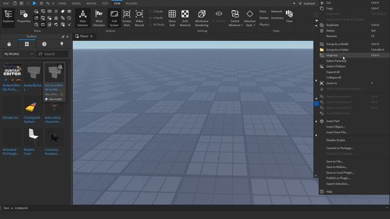Open the My Models dropdown
The height and width of the screenshot is (219, 390).
click(18, 54)
